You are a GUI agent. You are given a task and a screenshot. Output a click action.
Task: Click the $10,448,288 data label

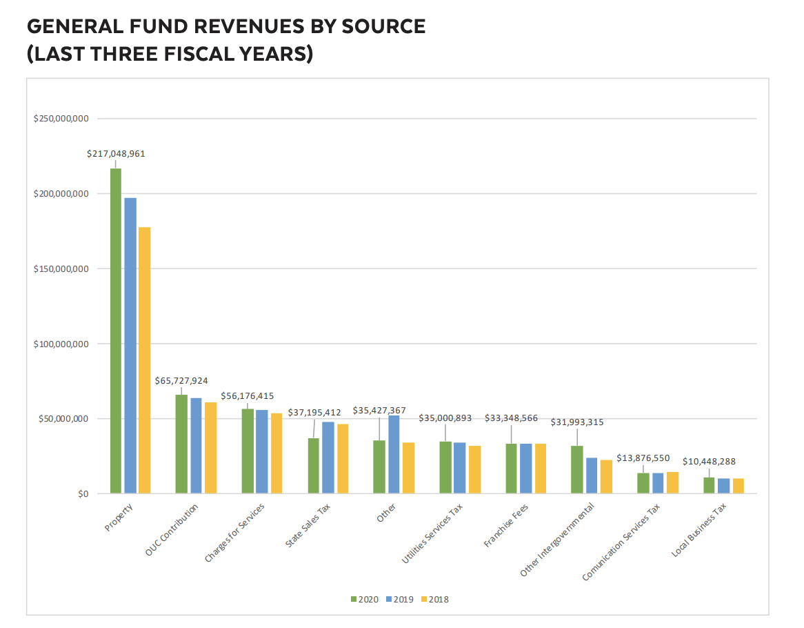(709, 461)
